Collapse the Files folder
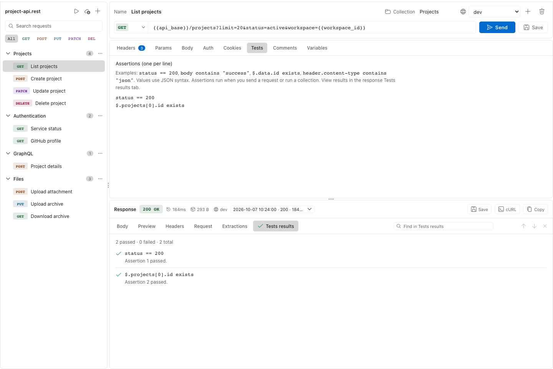This screenshot has width=553, height=369. click(x=8, y=179)
